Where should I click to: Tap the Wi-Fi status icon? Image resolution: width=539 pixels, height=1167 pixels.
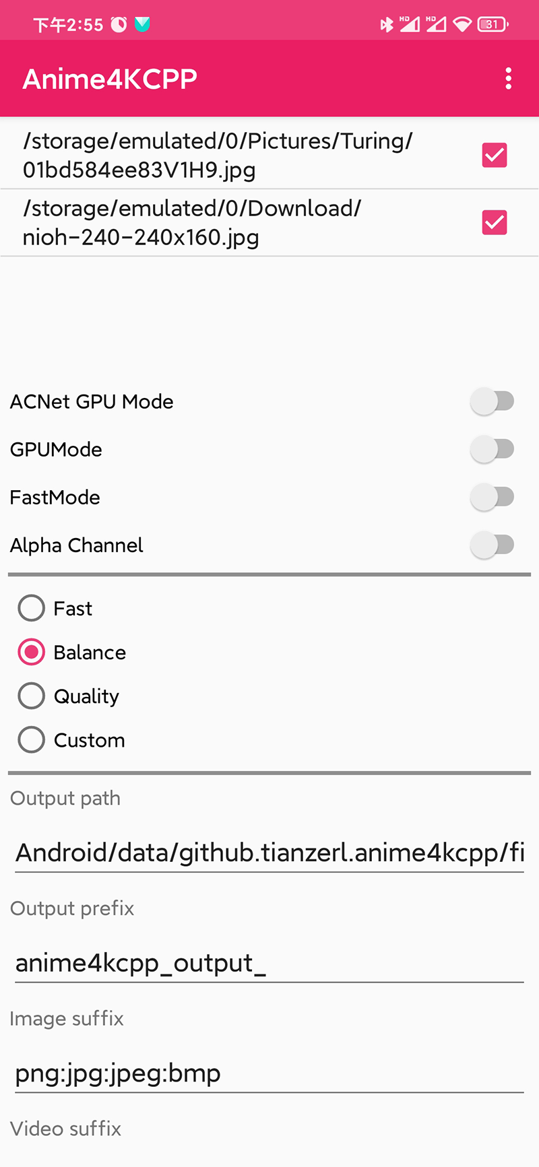click(462, 25)
